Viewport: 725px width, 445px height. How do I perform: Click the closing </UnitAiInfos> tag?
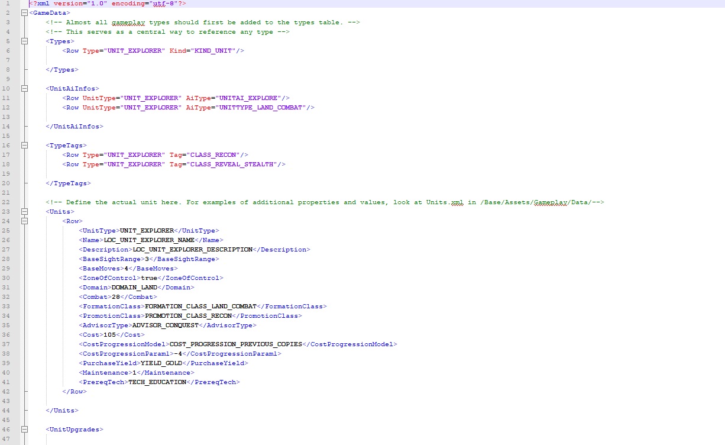pos(75,127)
